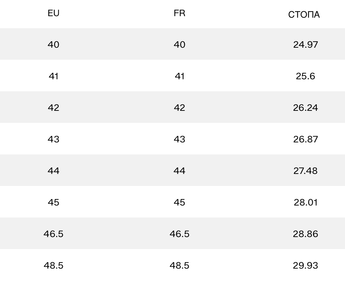Image resolution: width=345 pixels, height=281 pixels.
Task: Select the 29.93 foot length value
Action: 305,266
